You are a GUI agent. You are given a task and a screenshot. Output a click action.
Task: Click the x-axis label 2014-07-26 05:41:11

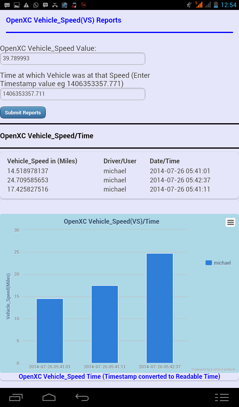[104, 367]
